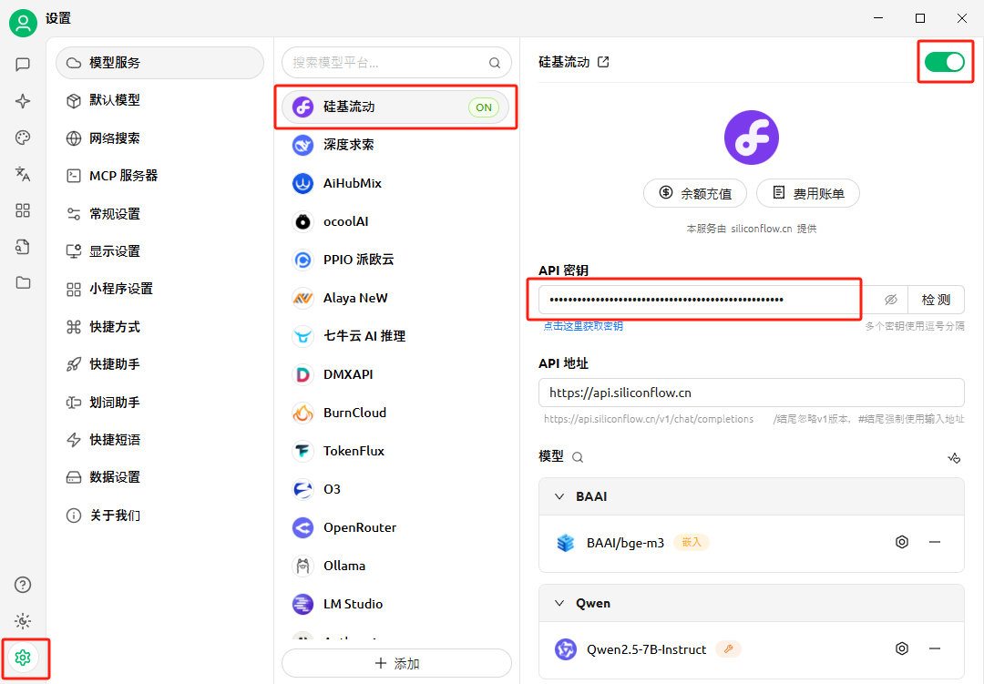Click the 余额充值 button
Viewport: 984px width, 684px height.
695,193
